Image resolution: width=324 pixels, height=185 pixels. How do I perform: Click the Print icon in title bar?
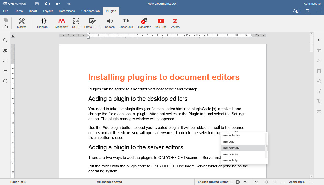tap(47, 4)
